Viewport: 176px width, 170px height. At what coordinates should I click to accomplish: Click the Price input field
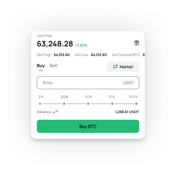point(88,83)
